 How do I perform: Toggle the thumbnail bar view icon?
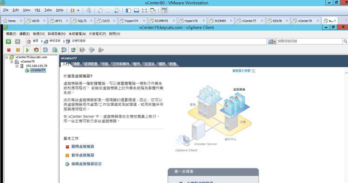pos(136,10)
